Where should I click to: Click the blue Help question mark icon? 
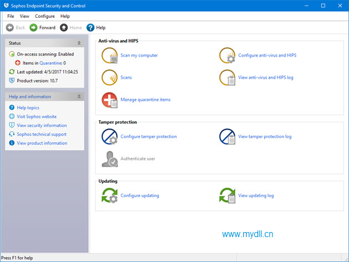point(90,28)
